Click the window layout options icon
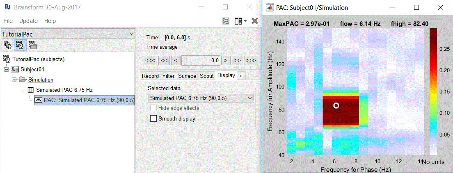This screenshot has height=173, width=453. (240, 21)
